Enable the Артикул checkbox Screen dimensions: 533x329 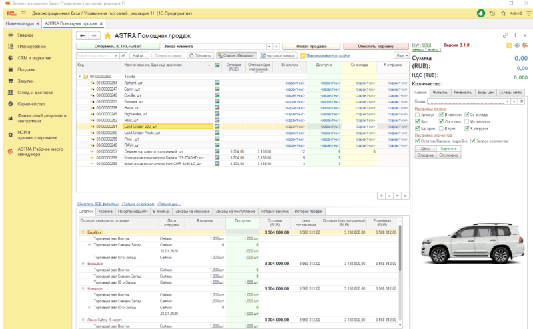coord(418,115)
